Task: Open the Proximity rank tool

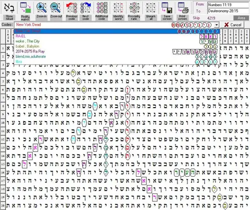Action: click(134, 8)
